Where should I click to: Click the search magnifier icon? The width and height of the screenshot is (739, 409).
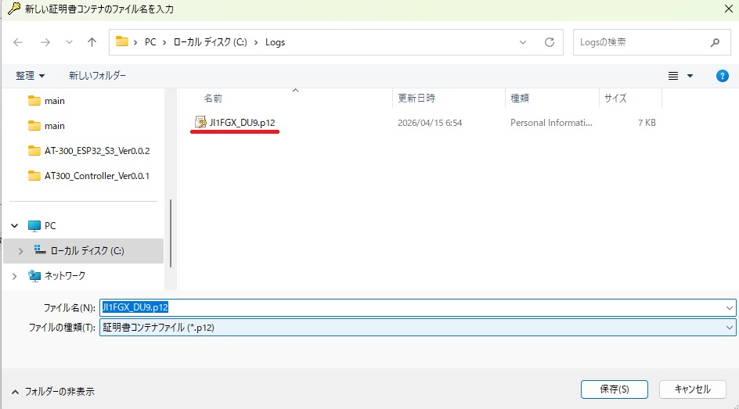click(x=714, y=42)
